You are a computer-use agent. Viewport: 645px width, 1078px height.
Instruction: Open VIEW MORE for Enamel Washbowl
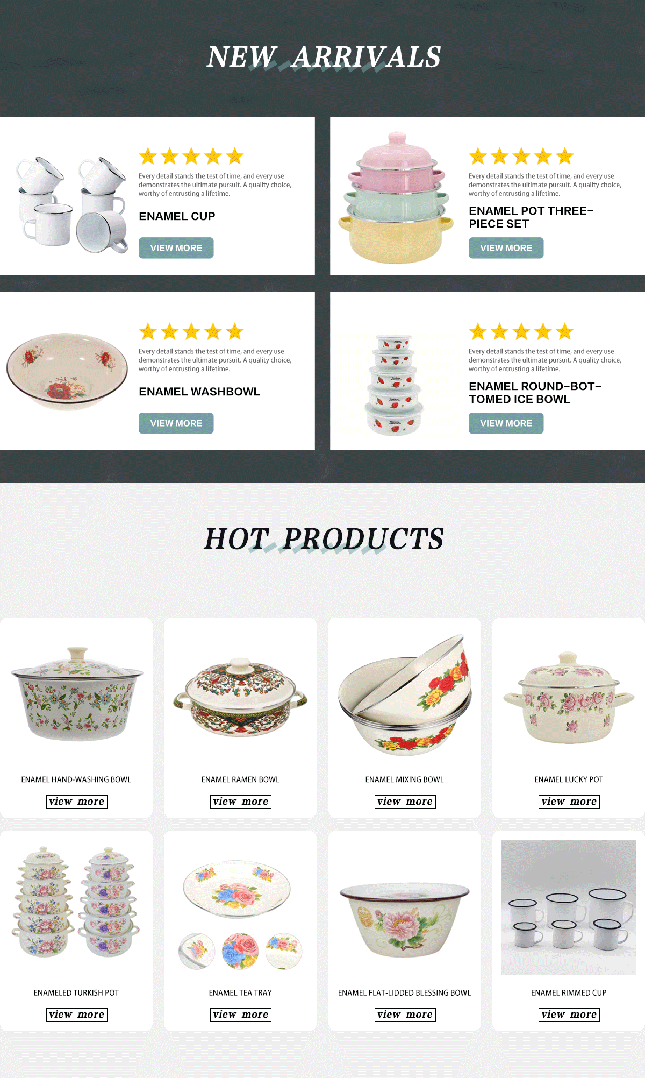click(176, 423)
